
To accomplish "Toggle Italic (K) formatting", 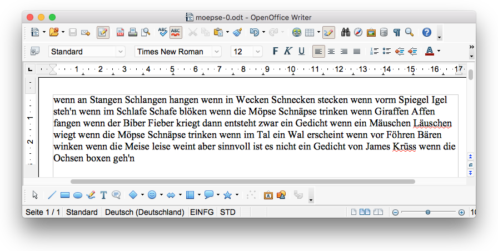I will (x=288, y=51).
